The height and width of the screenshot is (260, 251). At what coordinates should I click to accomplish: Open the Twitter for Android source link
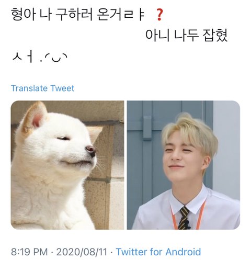click(158, 252)
